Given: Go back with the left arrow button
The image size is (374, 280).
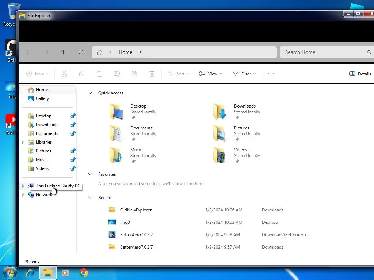Looking at the screenshot, I should 28,52.
